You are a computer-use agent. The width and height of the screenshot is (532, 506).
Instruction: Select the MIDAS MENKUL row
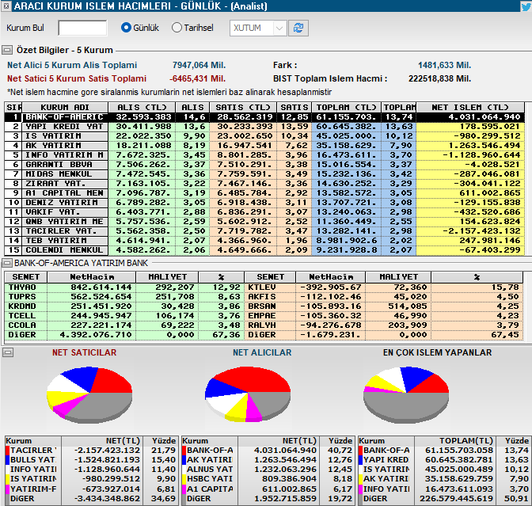point(264,174)
